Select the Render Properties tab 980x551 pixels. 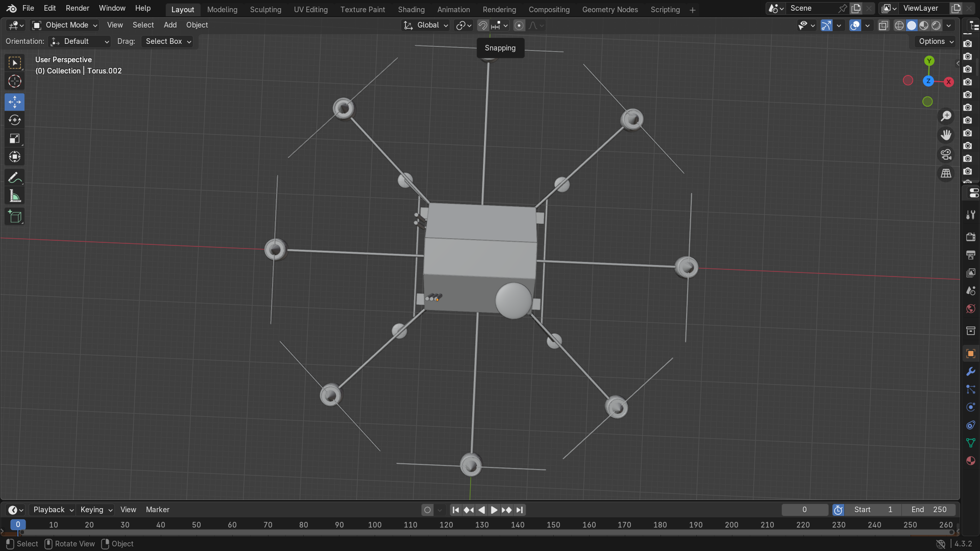[x=970, y=237]
